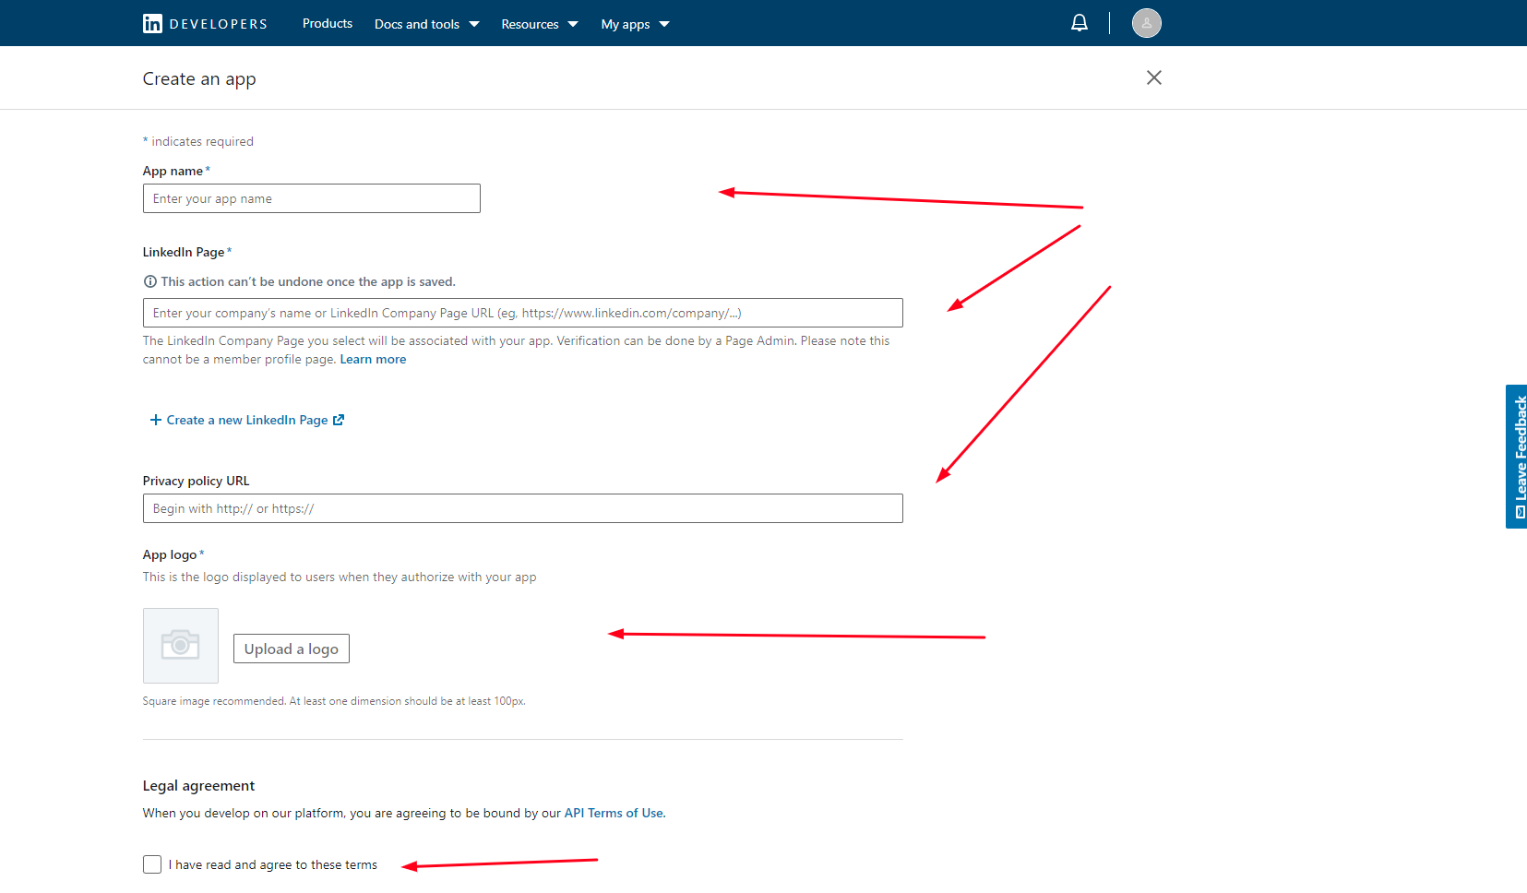
Task: Expand the My apps dropdown
Action: (x=635, y=24)
